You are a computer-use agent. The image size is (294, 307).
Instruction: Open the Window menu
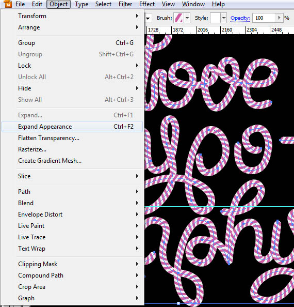point(193,4)
